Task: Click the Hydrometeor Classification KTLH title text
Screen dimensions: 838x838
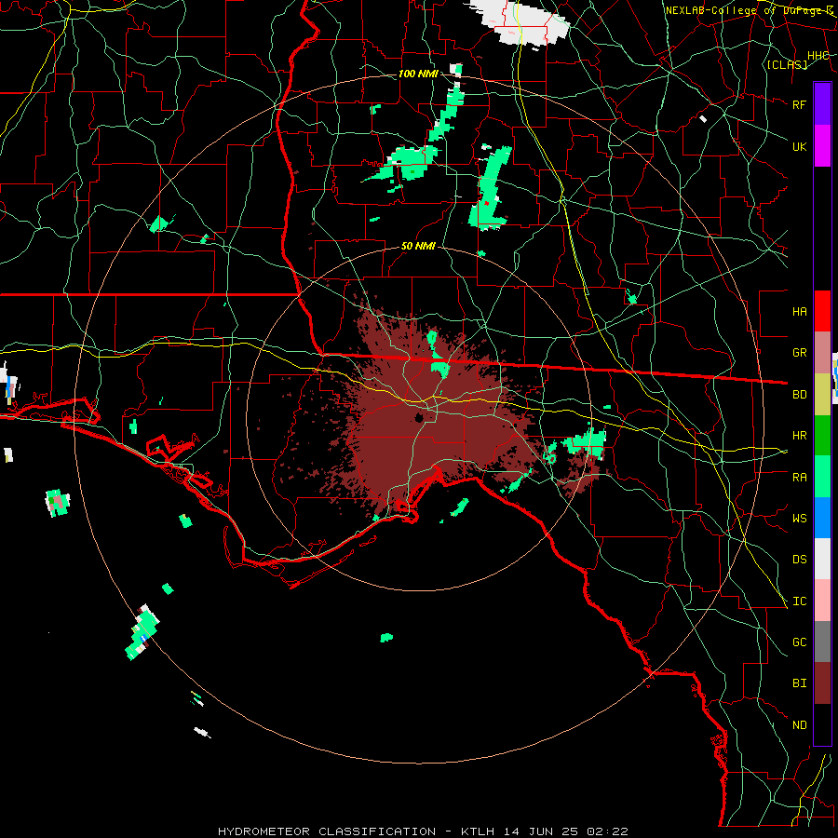Action: (423, 831)
